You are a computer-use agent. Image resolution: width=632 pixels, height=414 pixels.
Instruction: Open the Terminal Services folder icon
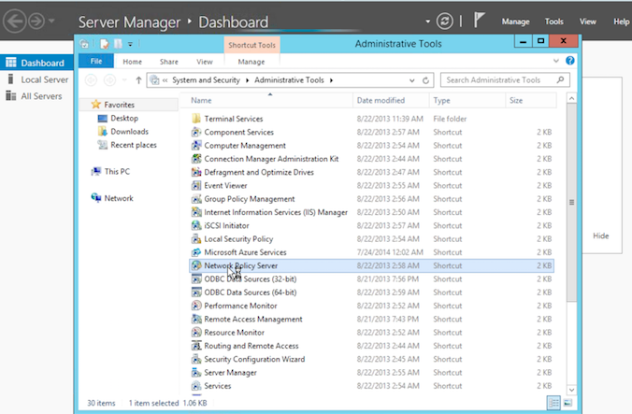click(196, 119)
